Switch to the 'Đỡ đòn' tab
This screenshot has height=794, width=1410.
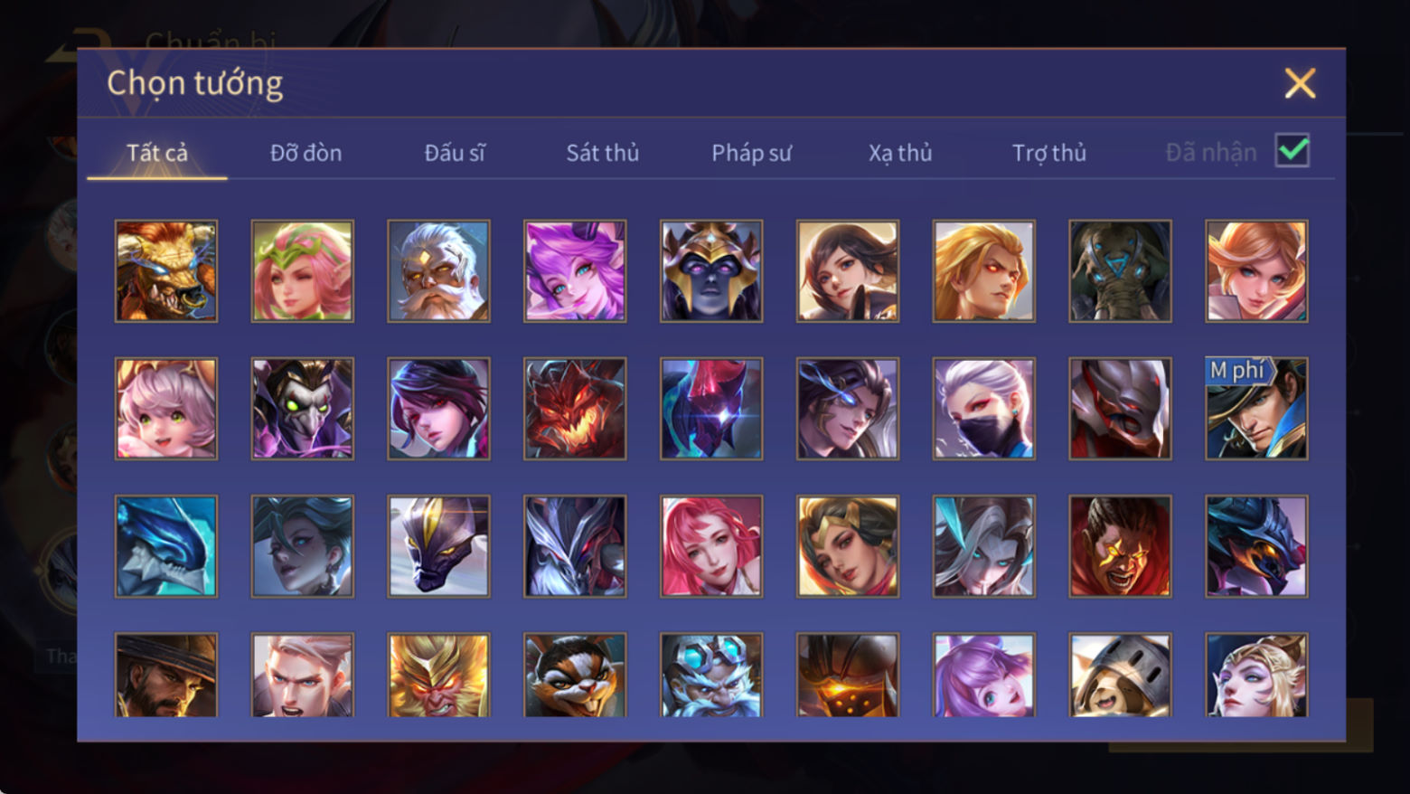click(x=306, y=153)
